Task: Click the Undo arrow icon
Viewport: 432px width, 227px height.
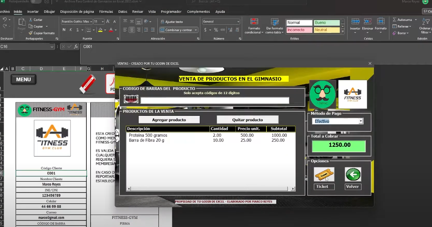Action: (x=4, y=19)
